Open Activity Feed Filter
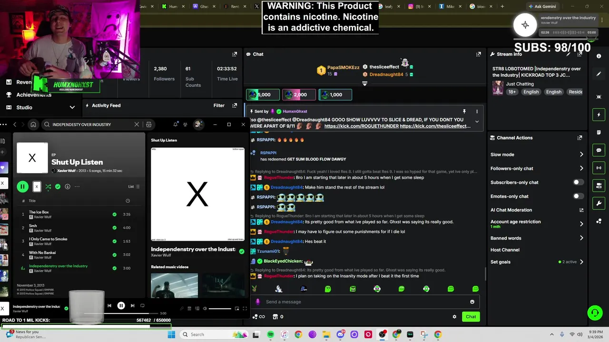 (219, 105)
